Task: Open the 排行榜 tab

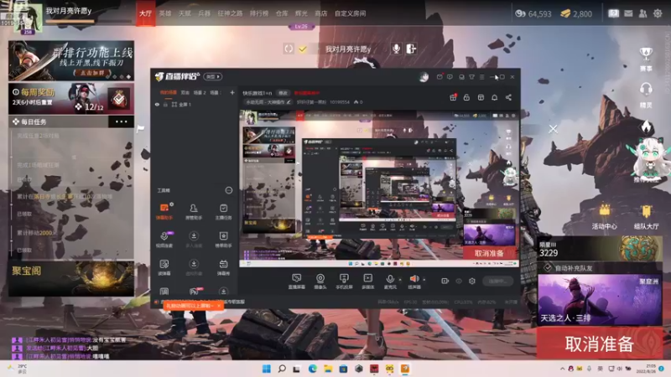Action: [259, 13]
